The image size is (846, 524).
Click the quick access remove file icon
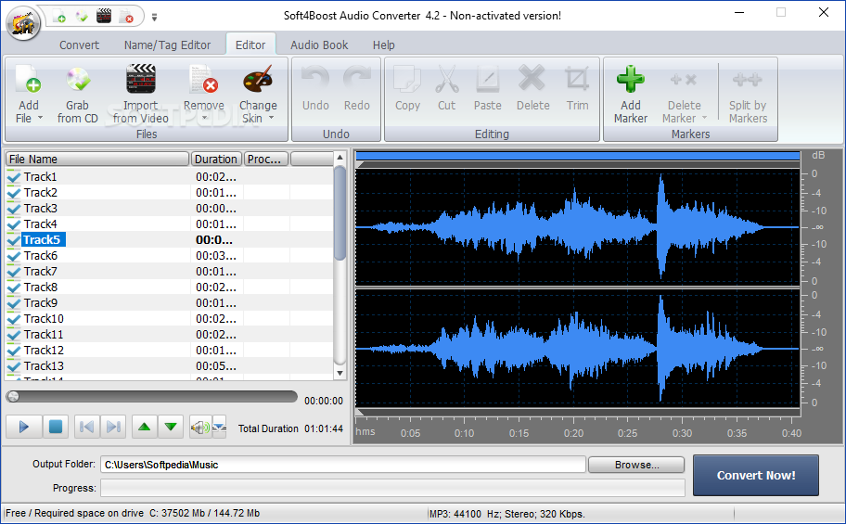[x=126, y=16]
